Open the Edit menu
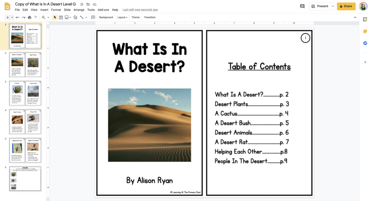The image size is (370, 201). pos(25,10)
